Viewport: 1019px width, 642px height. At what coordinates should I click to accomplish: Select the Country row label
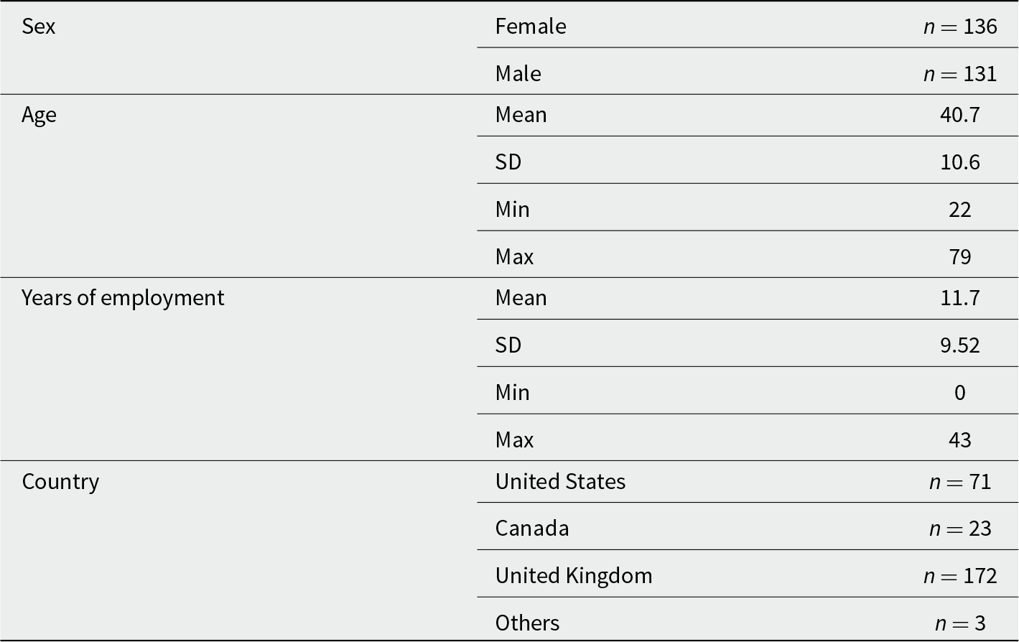pyautogui.click(x=60, y=482)
